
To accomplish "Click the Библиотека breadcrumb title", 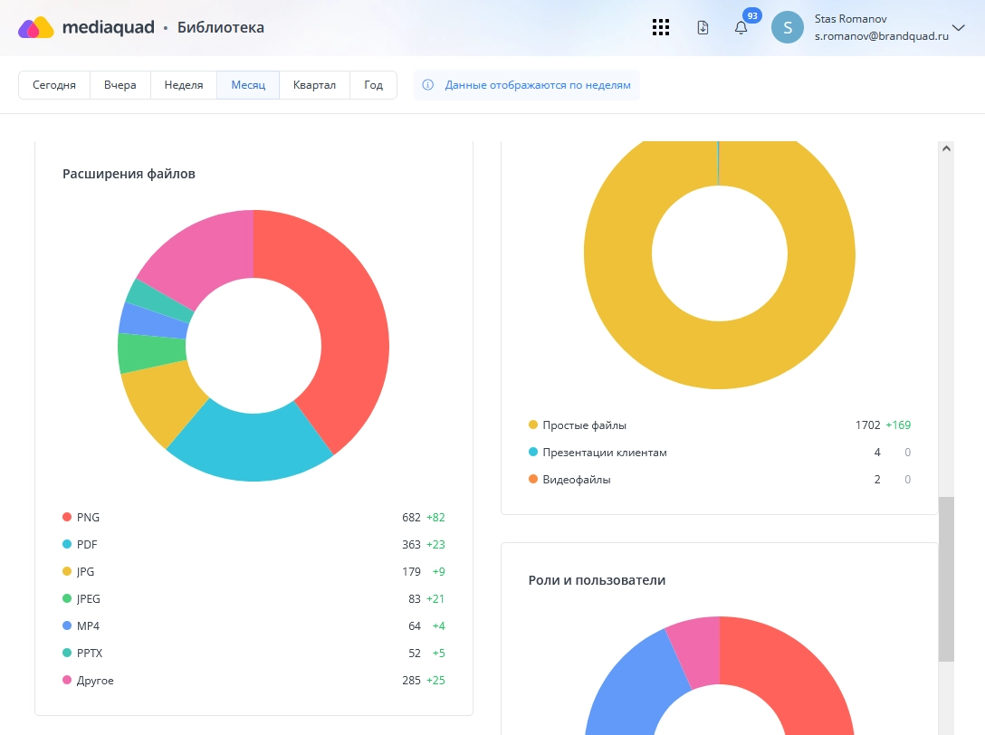I will [221, 27].
